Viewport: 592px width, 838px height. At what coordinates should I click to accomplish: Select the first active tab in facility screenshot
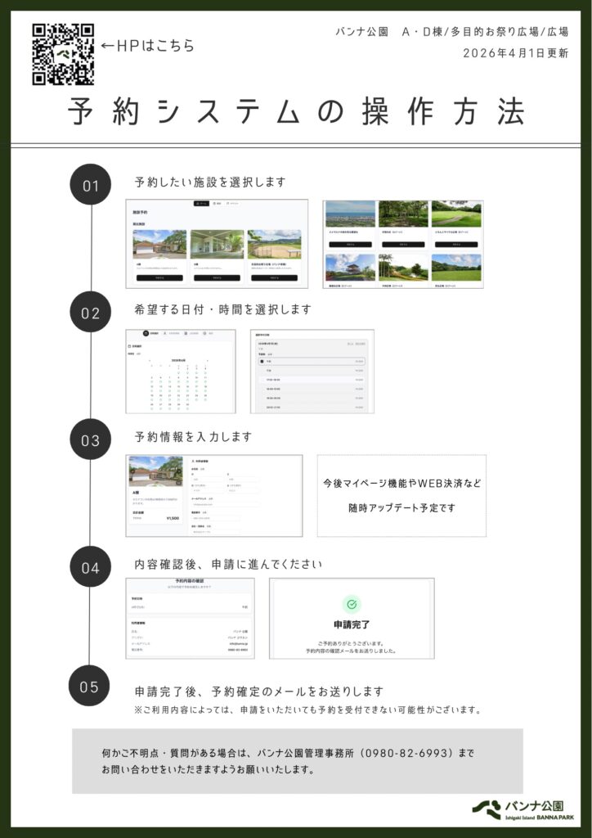(200, 204)
